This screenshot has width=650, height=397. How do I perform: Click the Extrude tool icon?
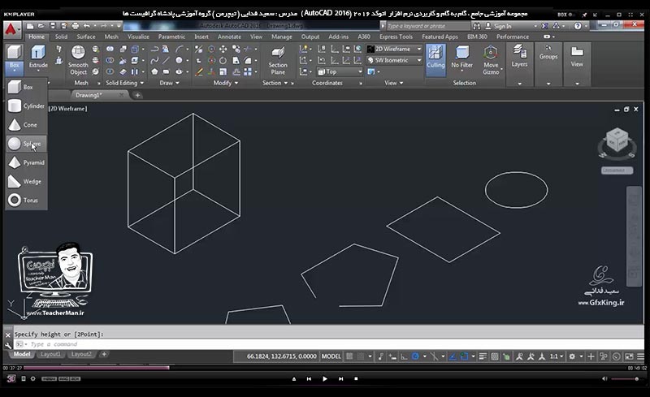38,53
